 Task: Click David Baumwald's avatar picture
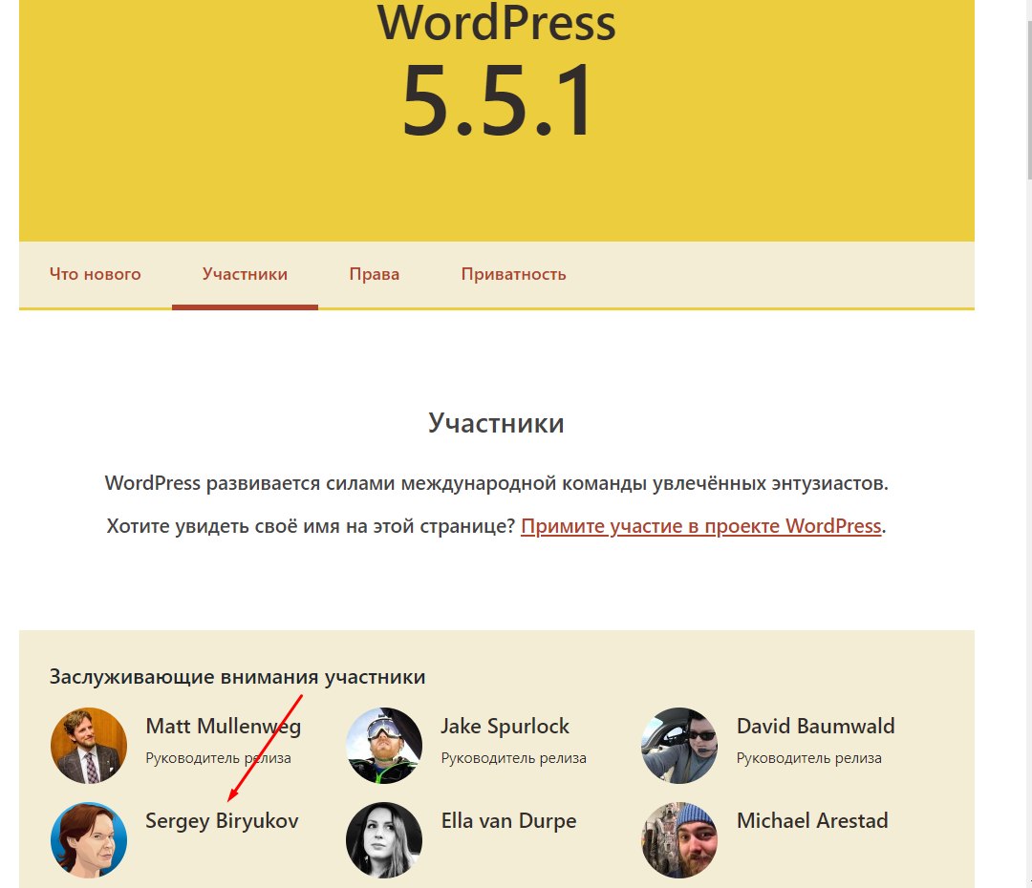(680, 746)
